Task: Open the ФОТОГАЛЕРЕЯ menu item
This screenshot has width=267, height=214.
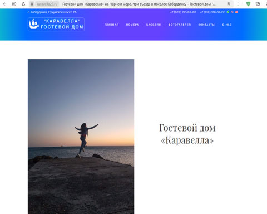Action: click(180, 25)
